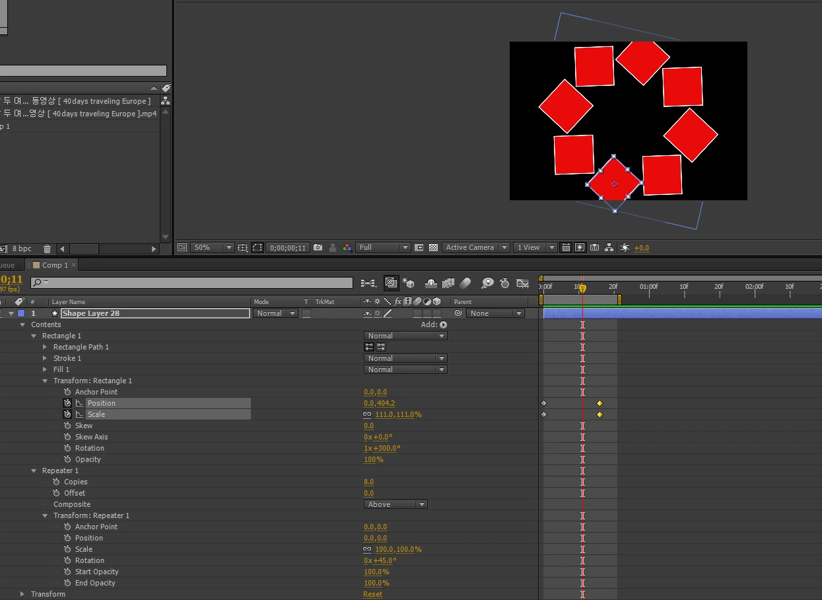Click the layer search field
Viewport: 822px width, 600px height.
tap(191, 283)
